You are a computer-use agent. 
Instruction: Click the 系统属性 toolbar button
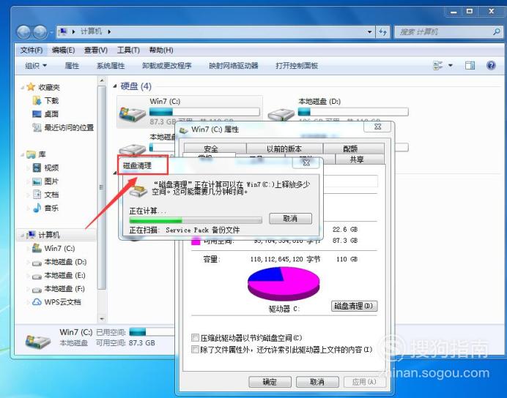tap(111, 66)
